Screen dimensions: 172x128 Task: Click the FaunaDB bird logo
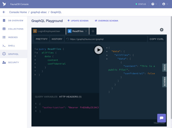4,4
